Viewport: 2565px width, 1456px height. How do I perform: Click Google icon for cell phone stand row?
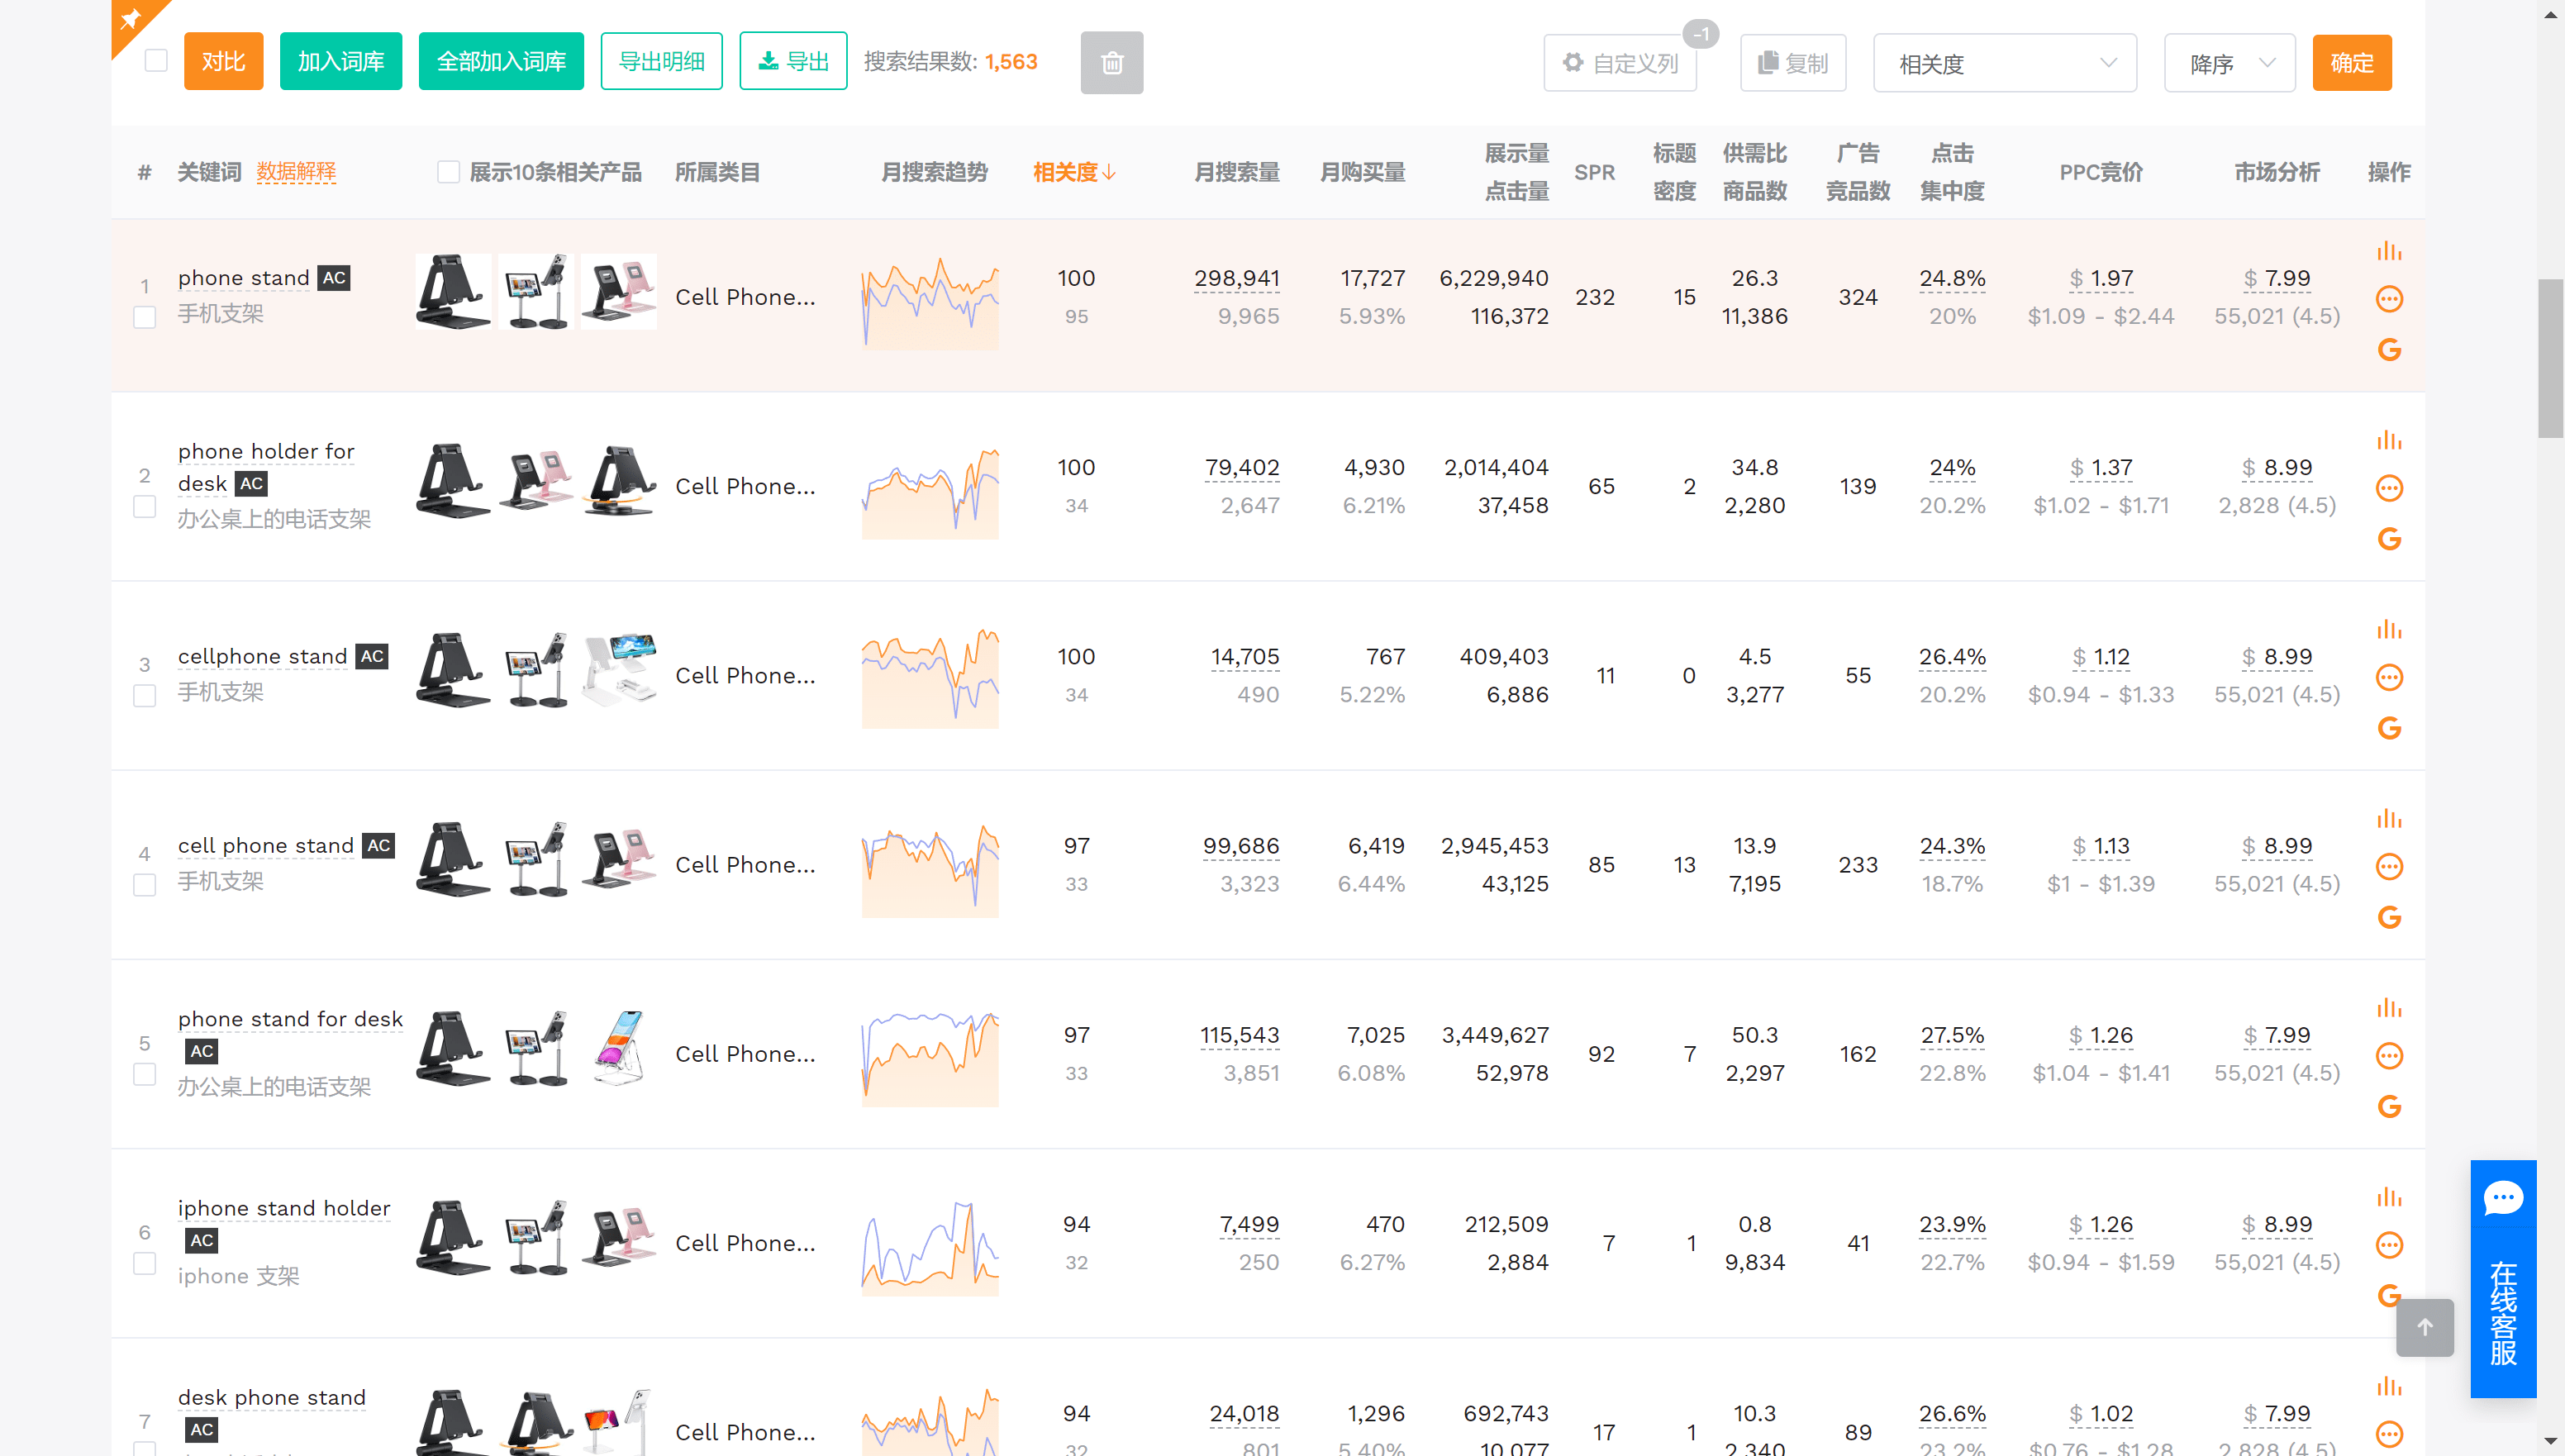click(x=2389, y=917)
